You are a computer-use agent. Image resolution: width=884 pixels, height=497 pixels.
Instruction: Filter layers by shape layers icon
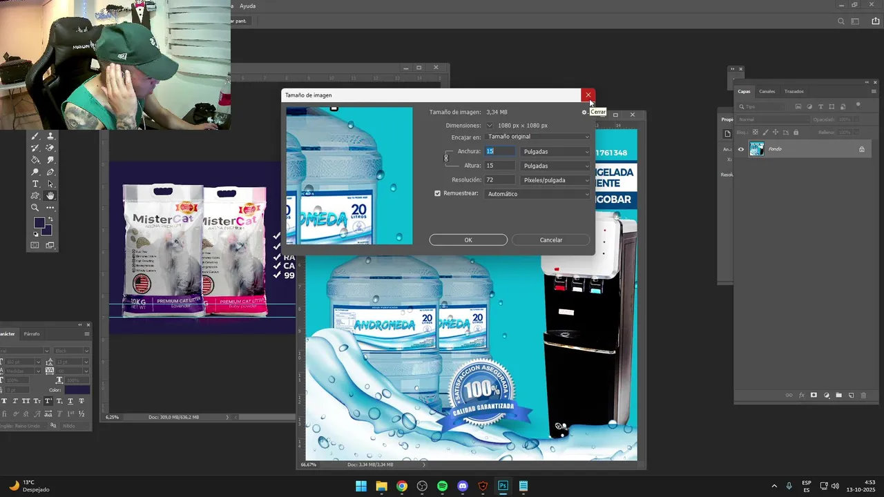click(x=832, y=106)
